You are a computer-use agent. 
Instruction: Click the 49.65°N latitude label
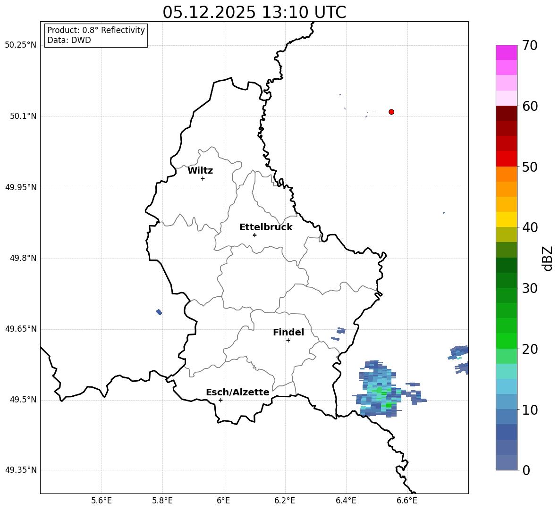tap(21, 329)
